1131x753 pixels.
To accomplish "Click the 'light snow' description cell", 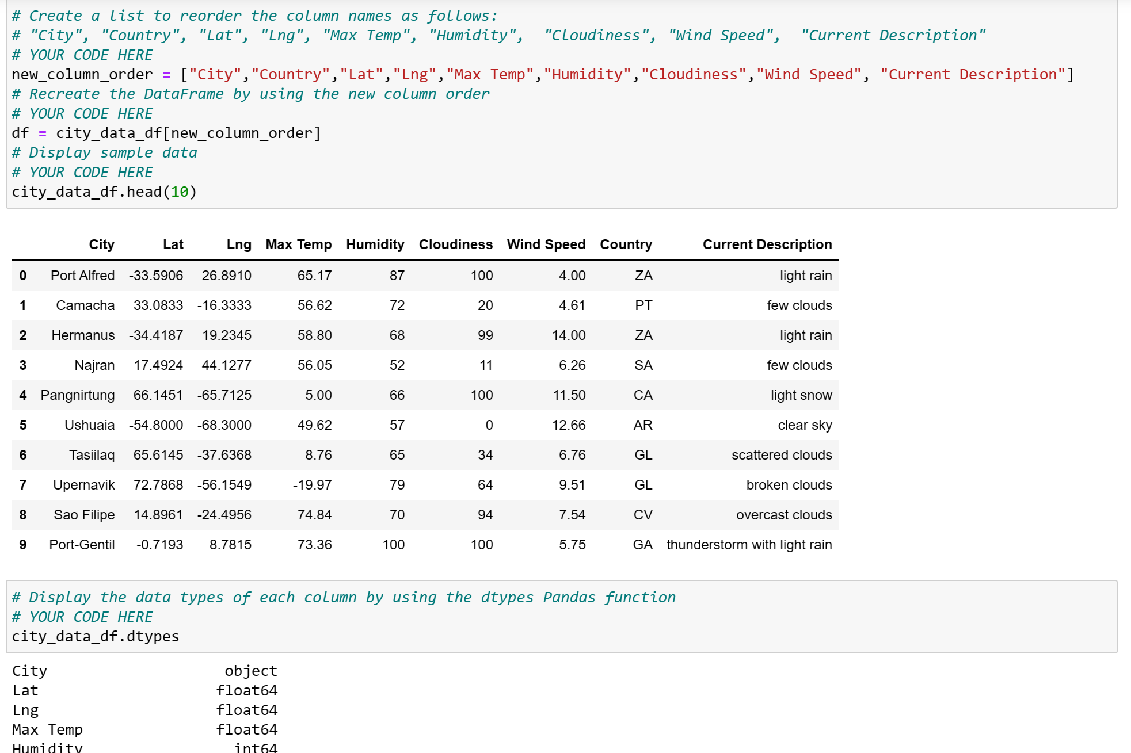I will pyautogui.click(x=801, y=395).
